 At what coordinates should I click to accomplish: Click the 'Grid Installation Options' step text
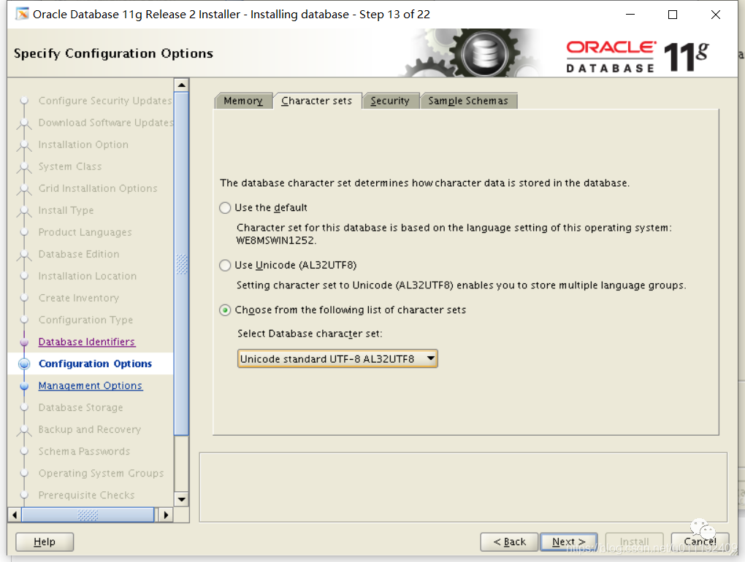click(x=98, y=188)
